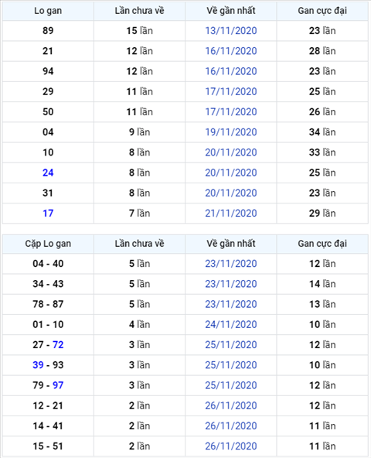The width and height of the screenshot is (371, 458).
Task: Click the '10 lần' maximum cell in row 39 - 93
Action: (x=322, y=365)
